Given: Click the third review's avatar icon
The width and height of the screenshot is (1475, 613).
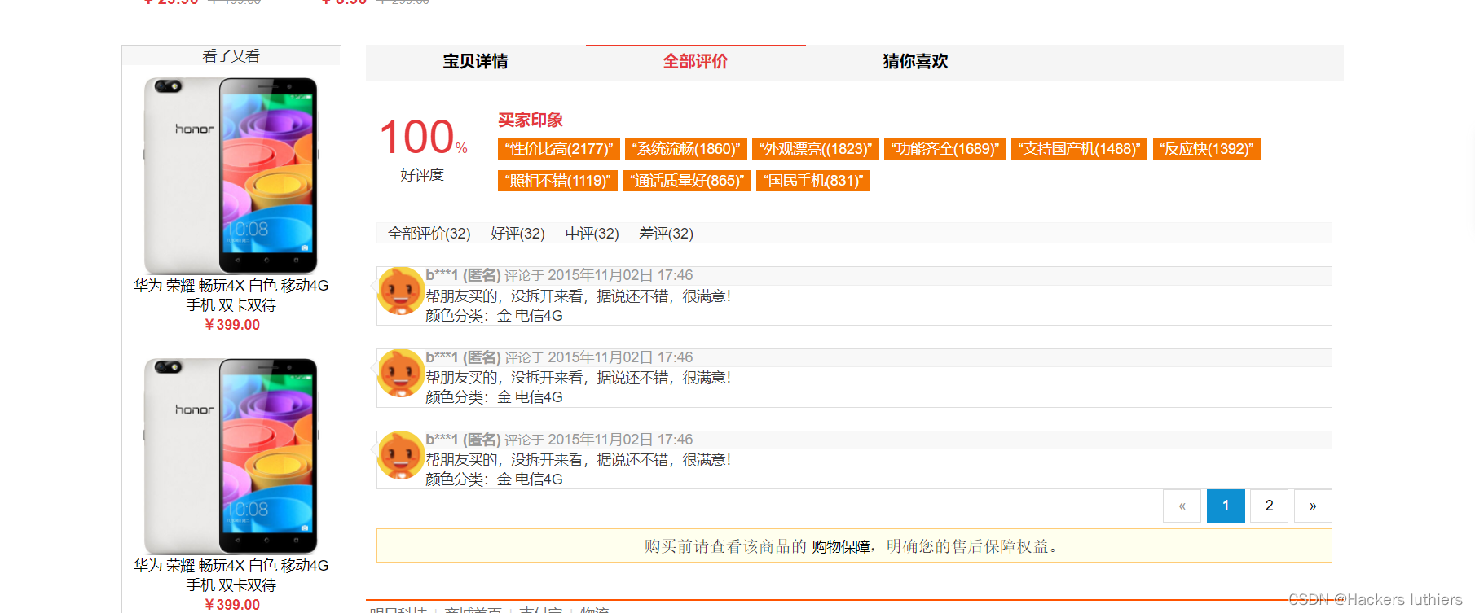Looking at the screenshot, I should point(400,456).
